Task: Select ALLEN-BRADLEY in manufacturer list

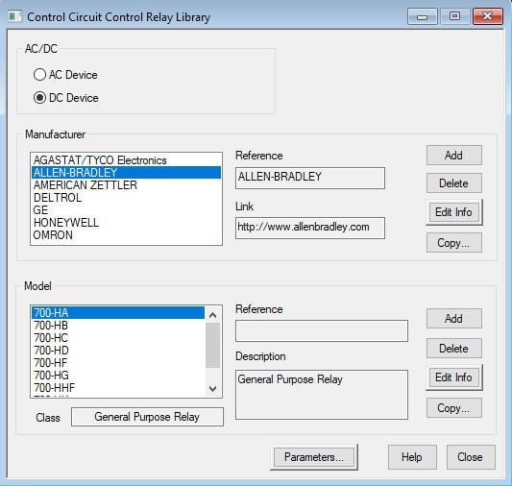Action: pos(126,172)
